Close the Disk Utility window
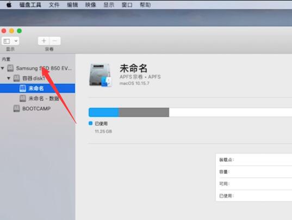 pyautogui.click(x=4, y=30)
